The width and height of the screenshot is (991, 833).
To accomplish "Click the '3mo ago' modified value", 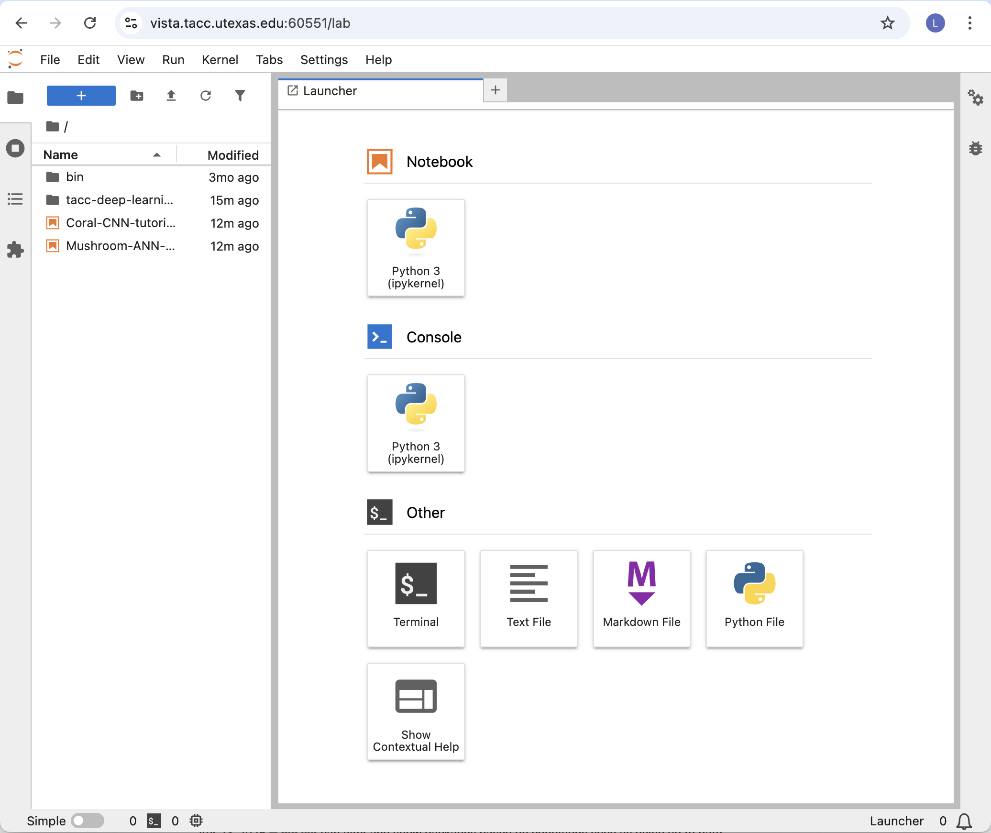I will pyautogui.click(x=234, y=177).
